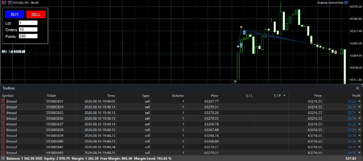This screenshot has width=363, height=161.
Task: Click the profit value 51.22
Action: tap(352, 101)
